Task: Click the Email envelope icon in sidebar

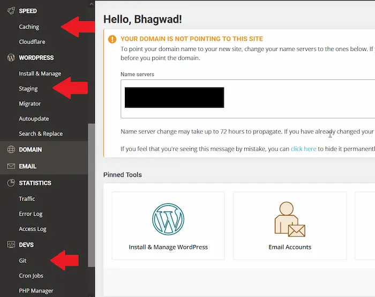Action: [x=11, y=166]
